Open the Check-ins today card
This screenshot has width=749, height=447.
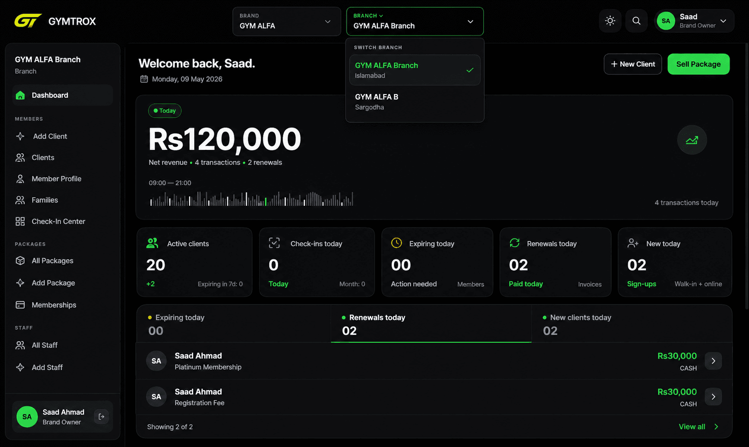[317, 262]
